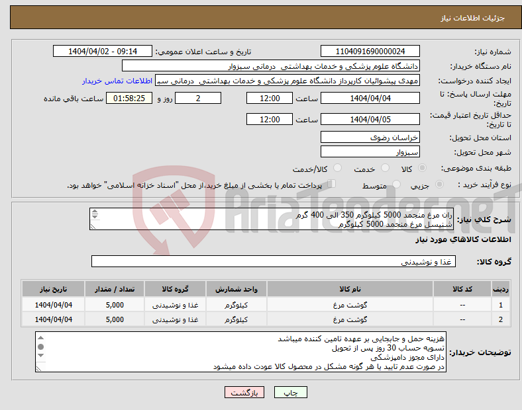This screenshot has height=410, width=522.
Task: Click the کد کالا column header
Action: pyautogui.click(x=462, y=289)
